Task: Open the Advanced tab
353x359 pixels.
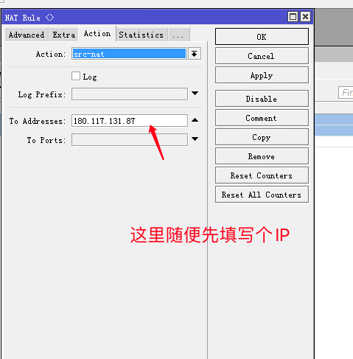Action: 27,35
